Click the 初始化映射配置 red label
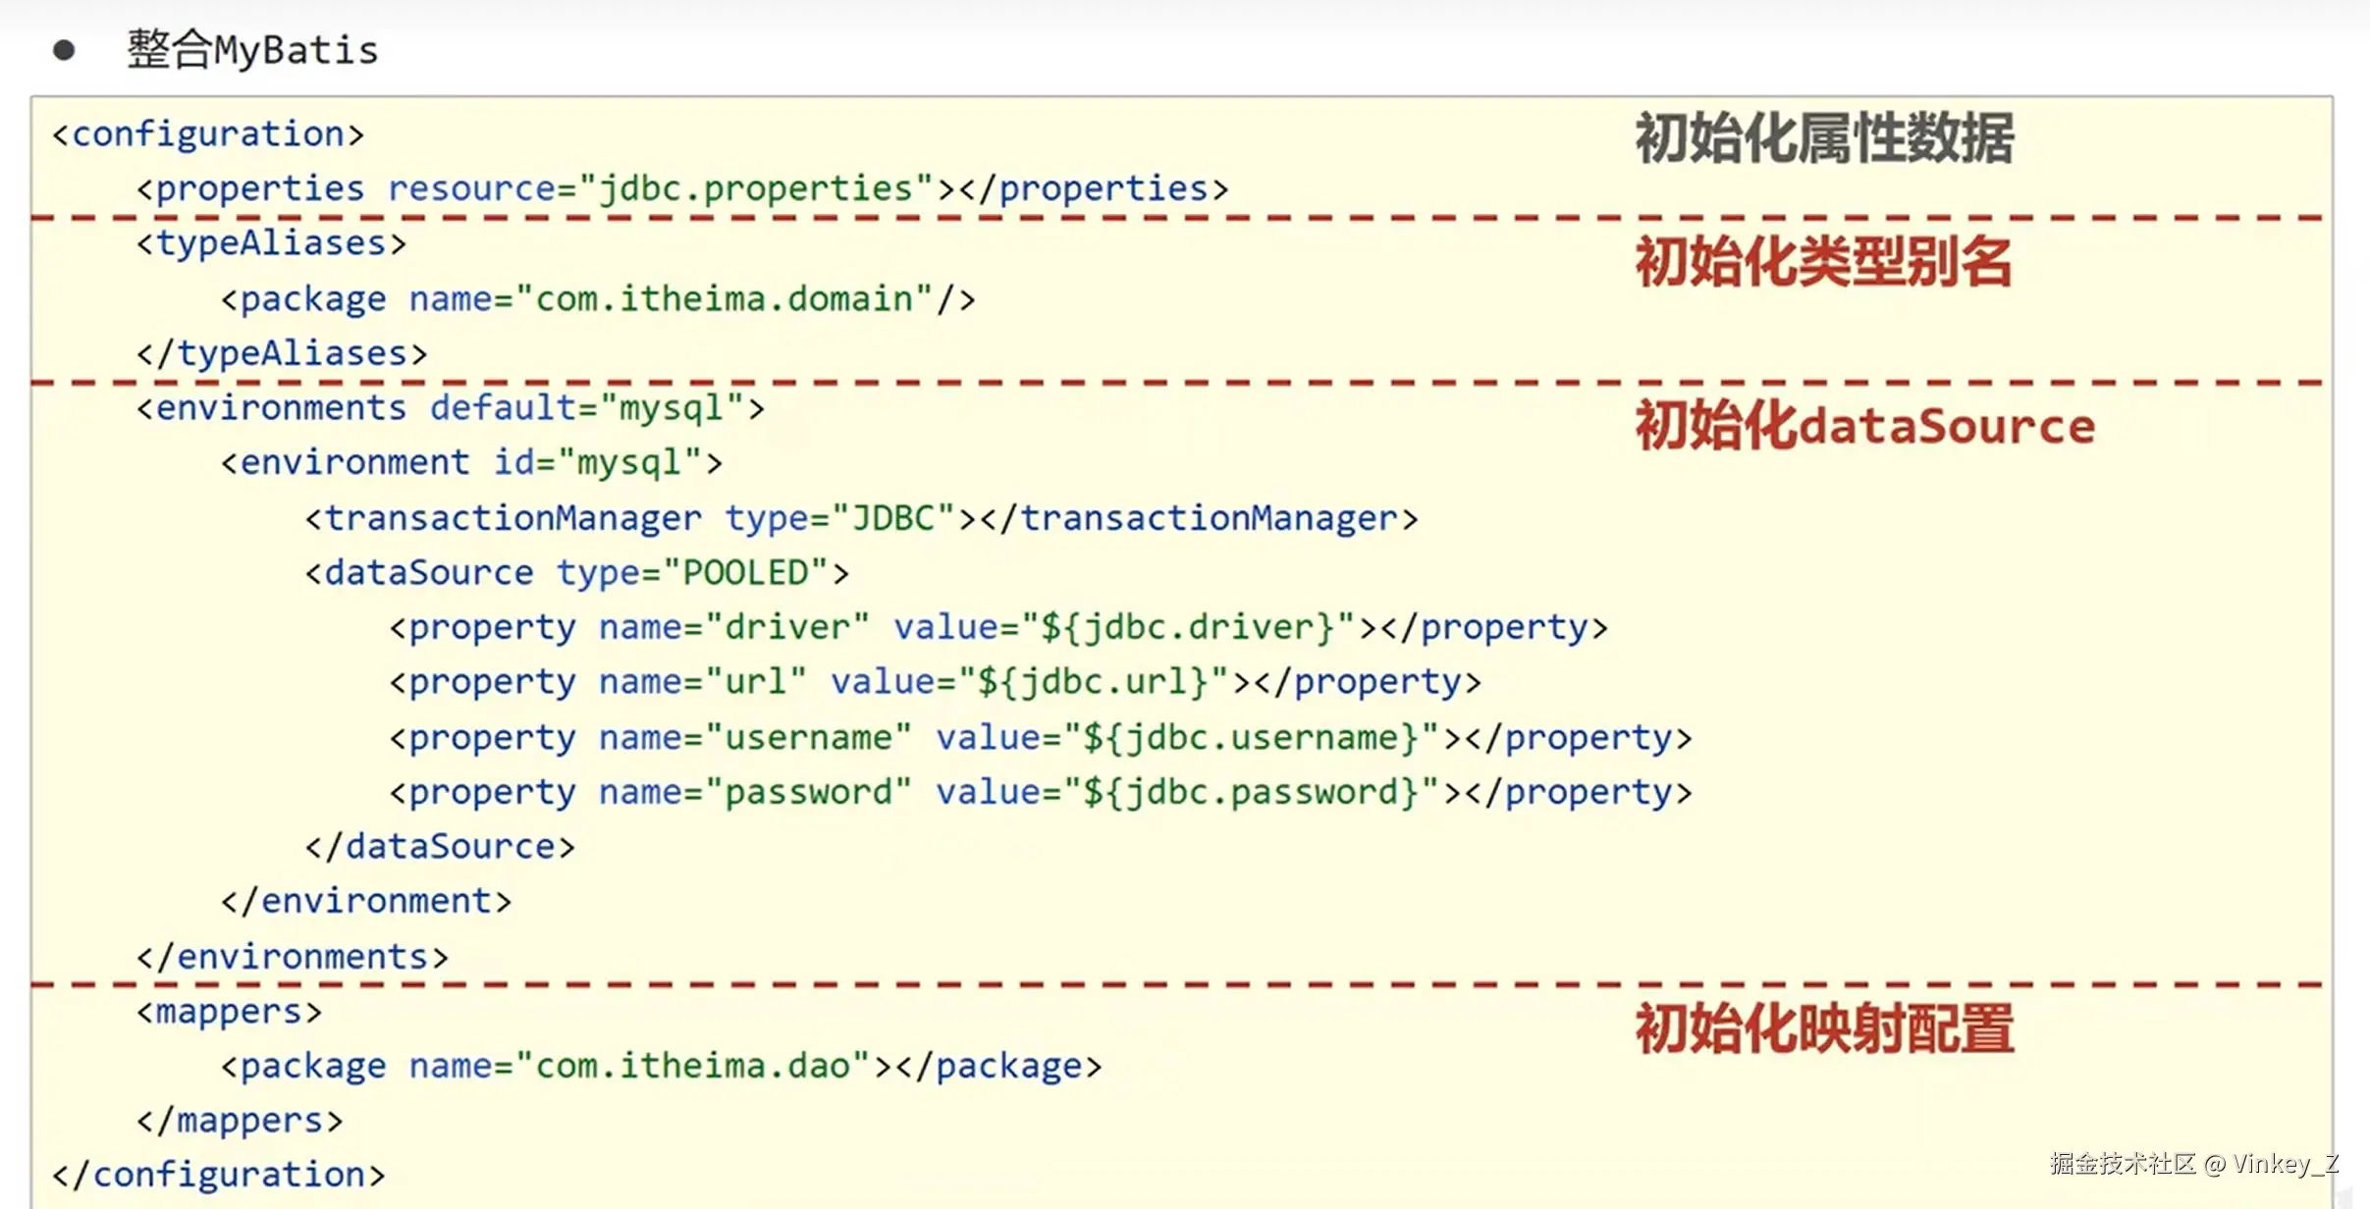 1823,1029
